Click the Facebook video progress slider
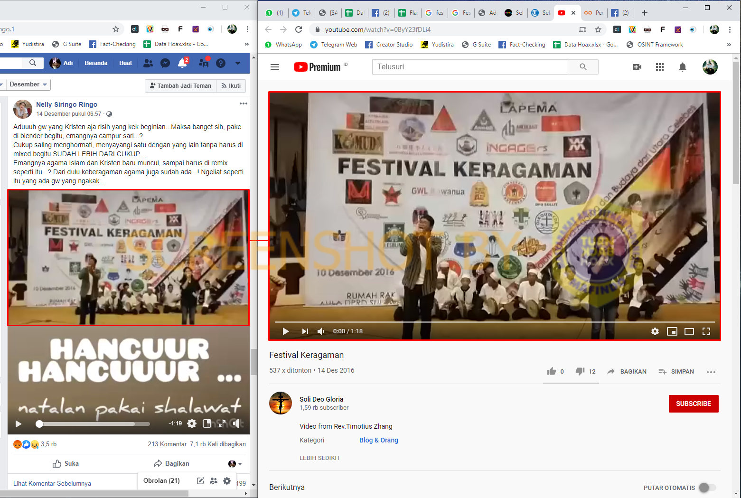Screen dimensions: 741x498 pos(94,423)
